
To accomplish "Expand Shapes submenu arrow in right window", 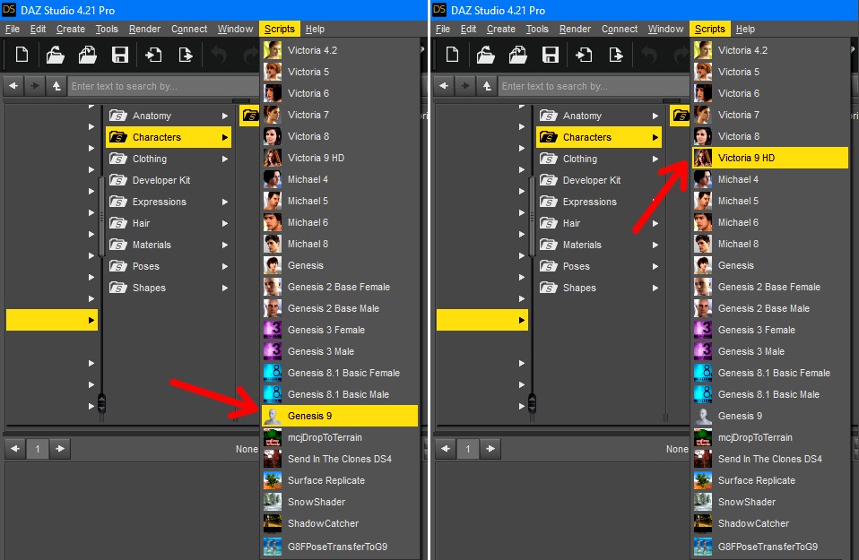I will [655, 288].
